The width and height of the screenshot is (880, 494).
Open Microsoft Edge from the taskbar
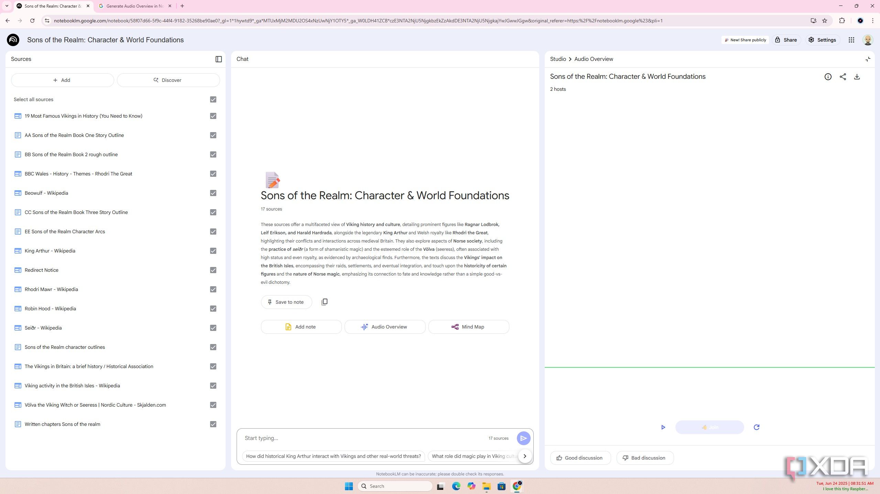[456, 486]
